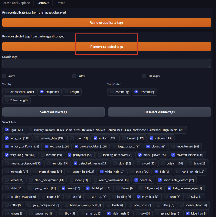Check the solo [122] tag
Viewport: 216px width, 217px height.
coord(72,138)
